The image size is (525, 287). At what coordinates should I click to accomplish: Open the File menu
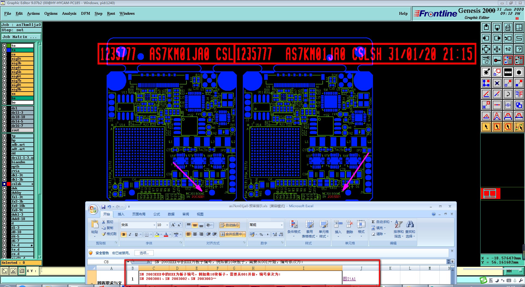click(8, 13)
